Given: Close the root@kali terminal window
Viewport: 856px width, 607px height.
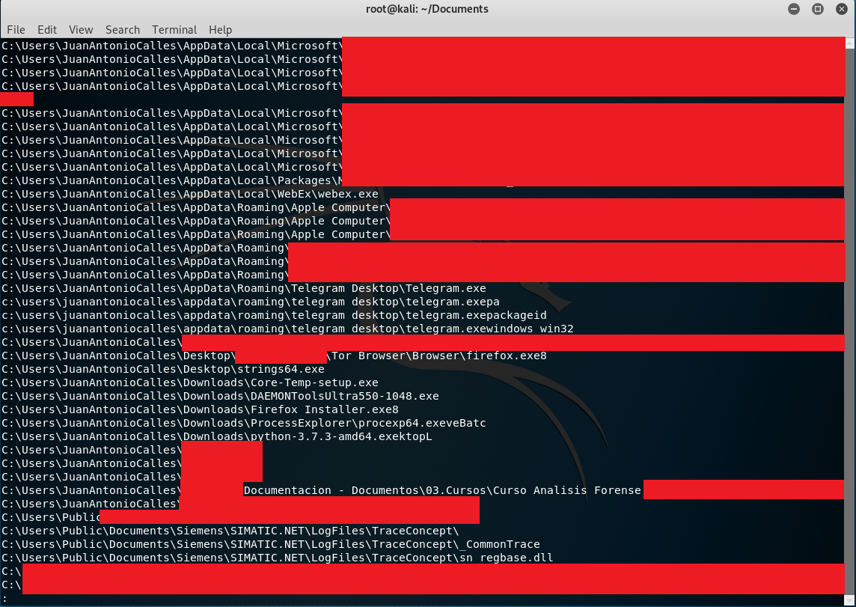Looking at the screenshot, I should [x=841, y=9].
